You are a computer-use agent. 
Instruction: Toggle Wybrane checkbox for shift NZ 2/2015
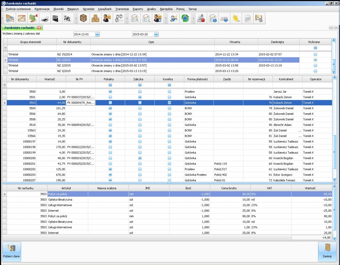tap(315, 65)
